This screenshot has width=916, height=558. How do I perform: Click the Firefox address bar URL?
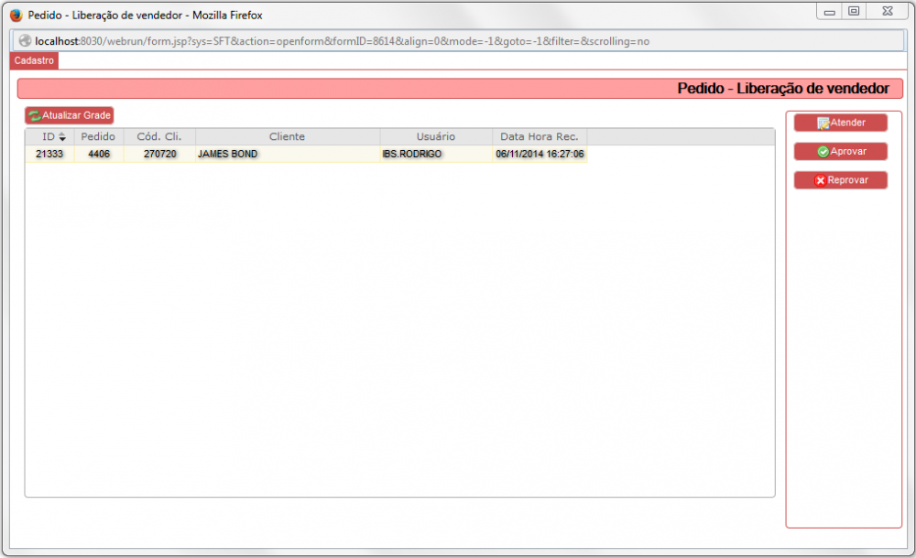click(x=342, y=41)
